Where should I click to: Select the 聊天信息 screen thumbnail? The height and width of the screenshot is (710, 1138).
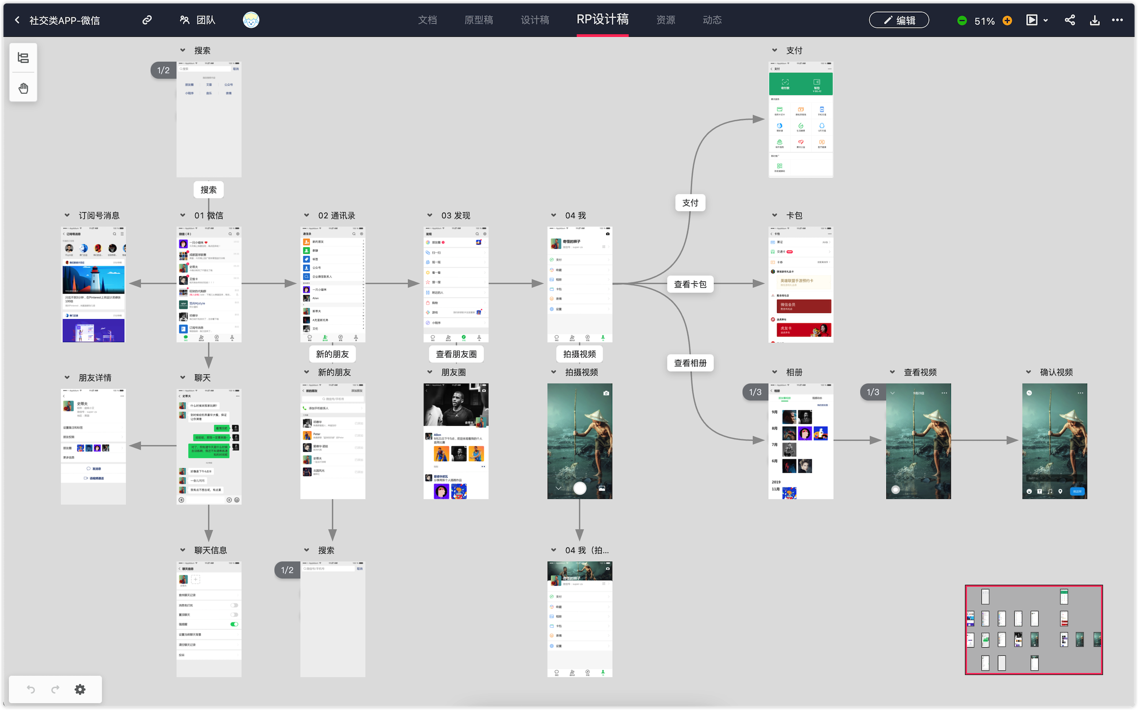click(209, 619)
